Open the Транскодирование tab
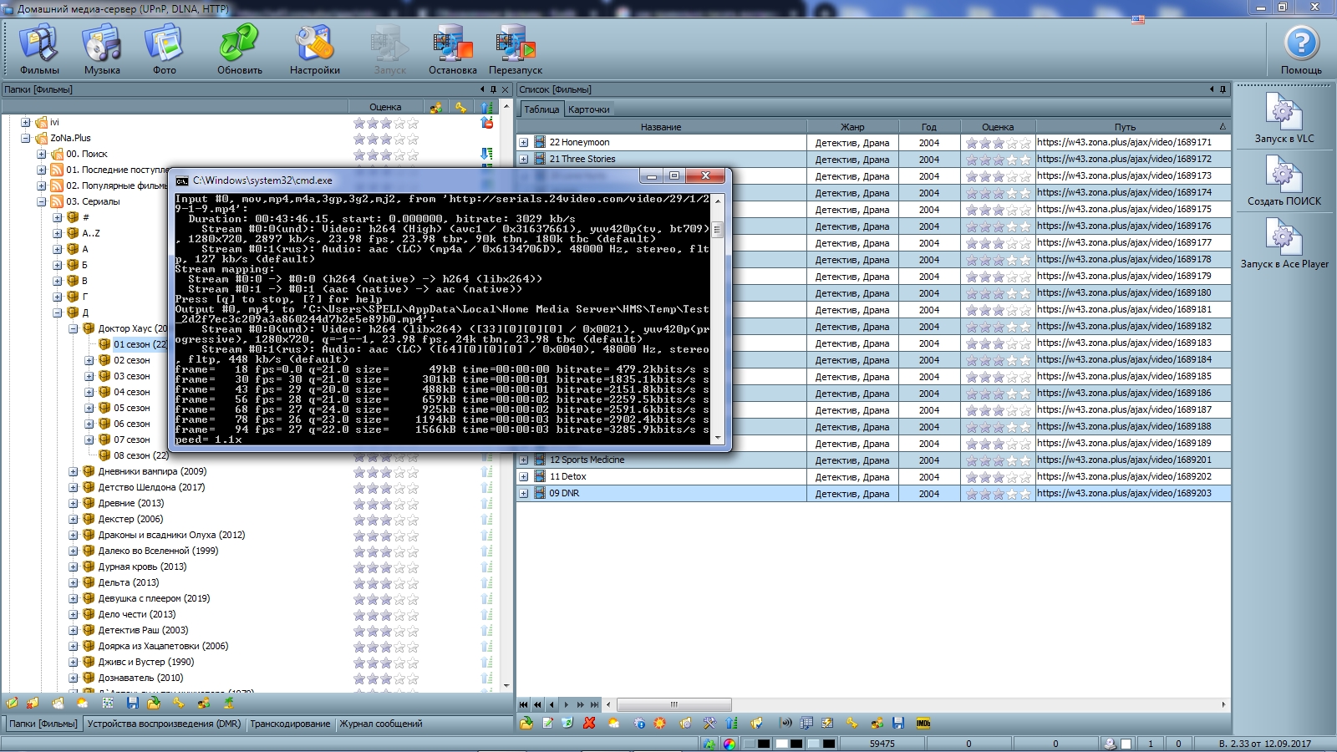The image size is (1337, 752). [290, 724]
